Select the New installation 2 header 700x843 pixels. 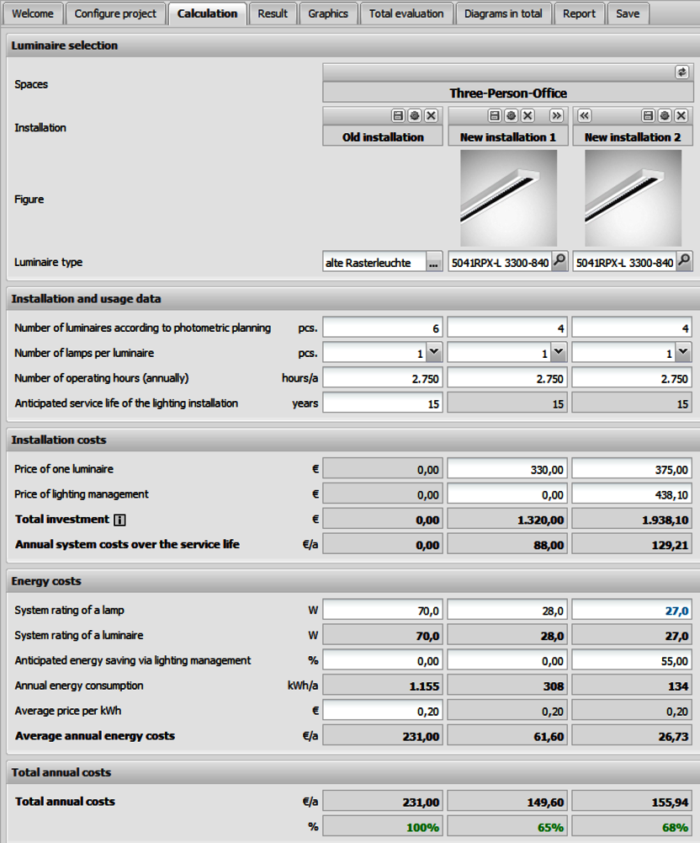coord(633,137)
